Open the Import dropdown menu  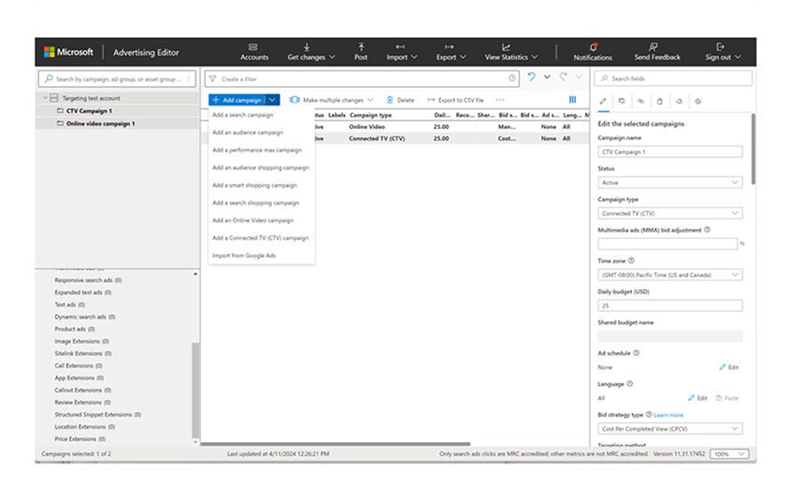[402, 51]
